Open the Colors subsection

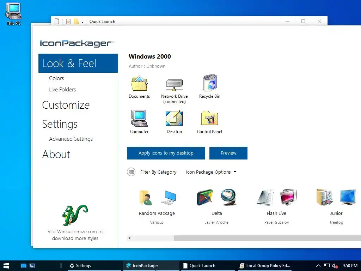pyautogui.click(x=56, y=78)
